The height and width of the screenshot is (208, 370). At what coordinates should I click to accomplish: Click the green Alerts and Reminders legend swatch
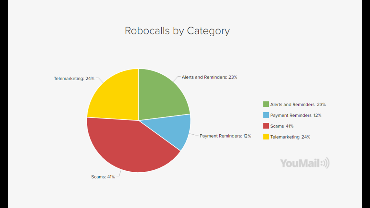tap(266, 104)
